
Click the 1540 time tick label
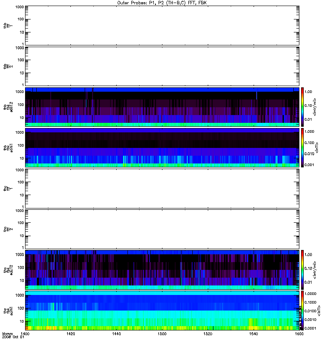[254, 333]
